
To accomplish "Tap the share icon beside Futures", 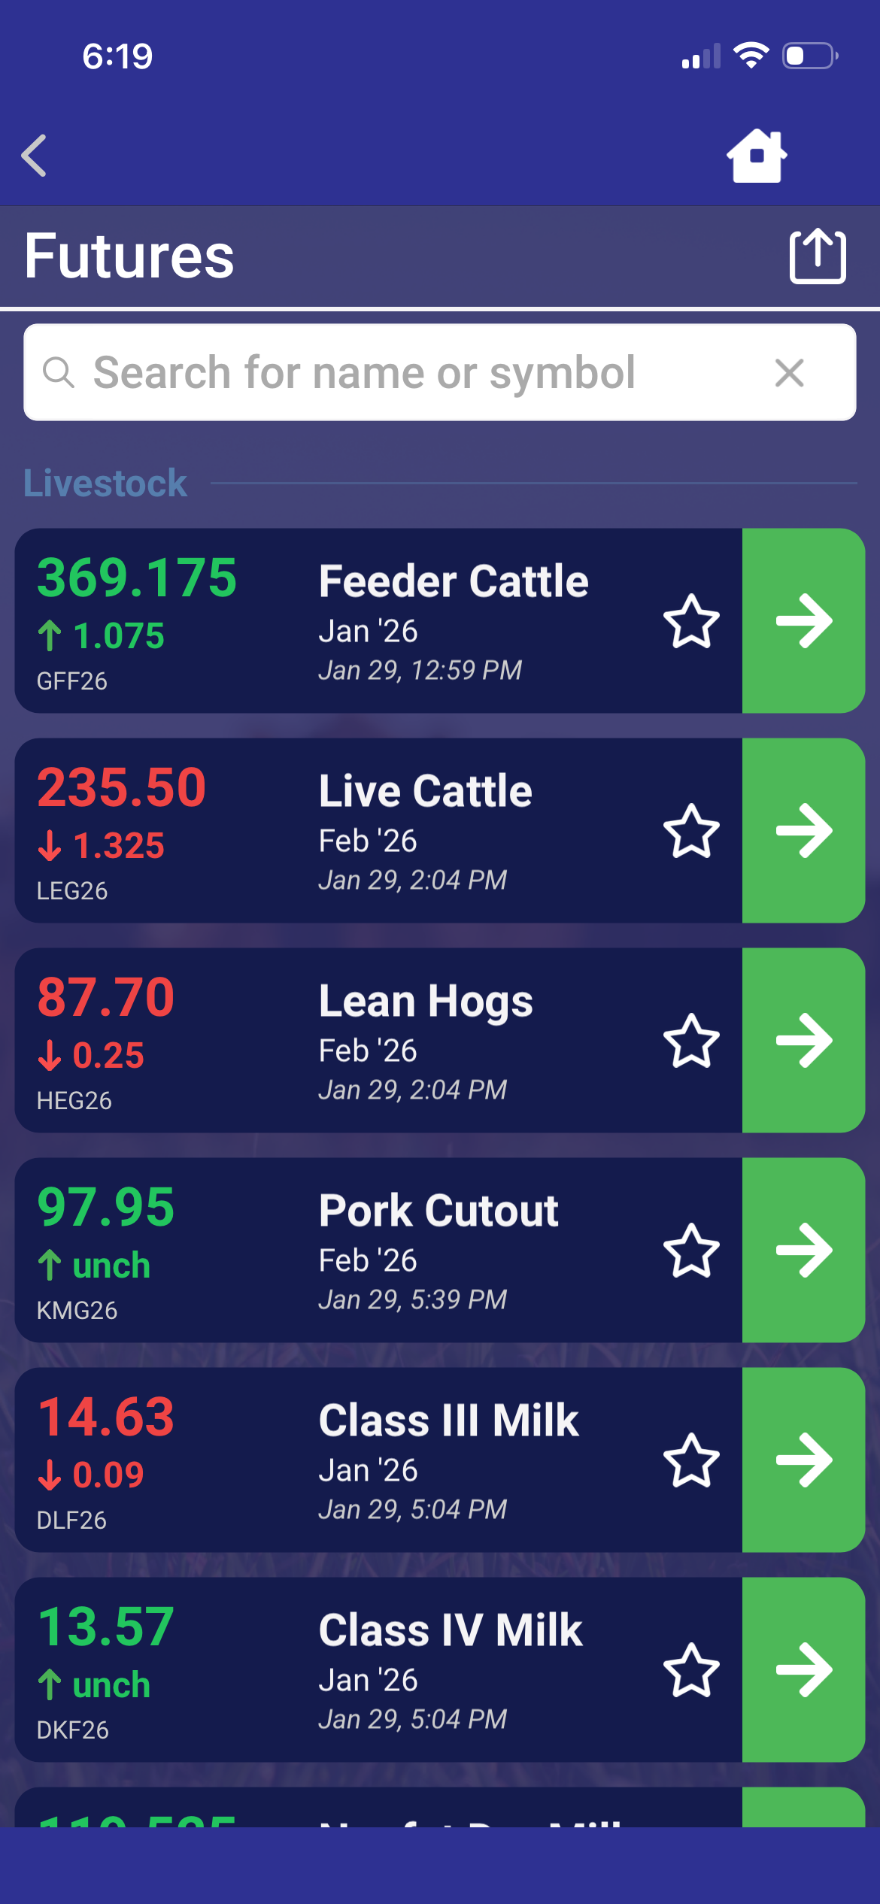I will pos(818,256).
